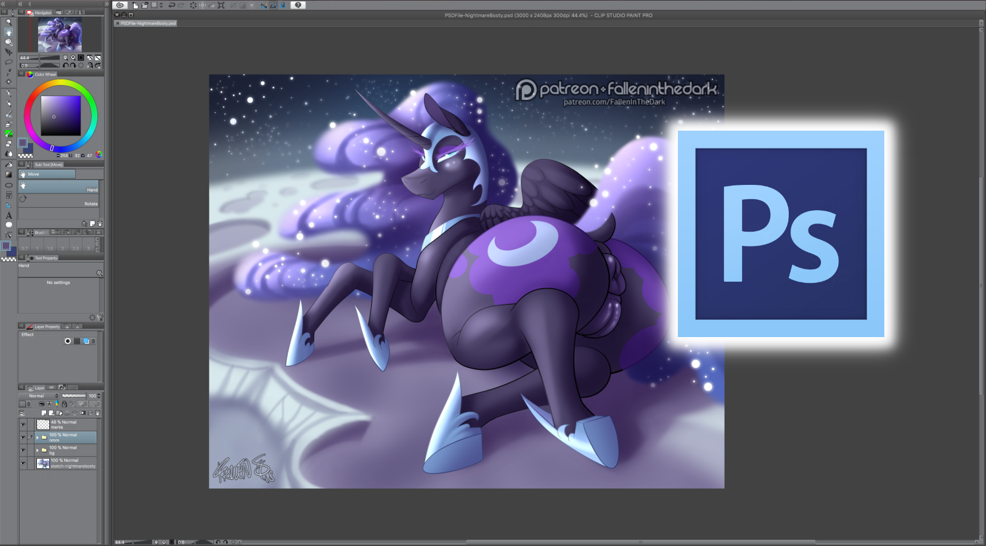The height and width of the screenshot is (546, 986).
Task: Switch to the Layer tab
Action: click(36, 388)
